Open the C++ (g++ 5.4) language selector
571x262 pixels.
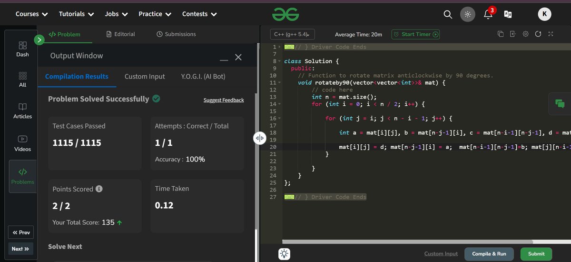293,34
